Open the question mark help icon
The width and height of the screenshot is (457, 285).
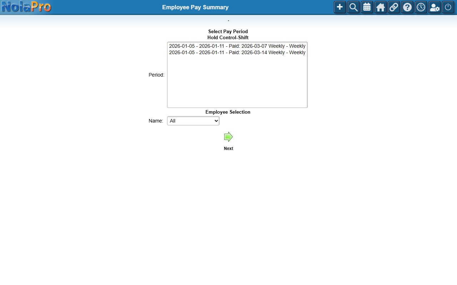coord(407,7)
